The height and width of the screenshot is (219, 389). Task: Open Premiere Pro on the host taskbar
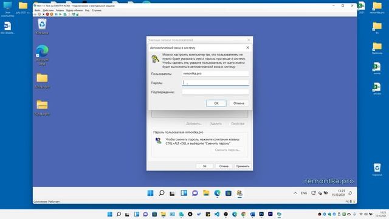[270, 214]
